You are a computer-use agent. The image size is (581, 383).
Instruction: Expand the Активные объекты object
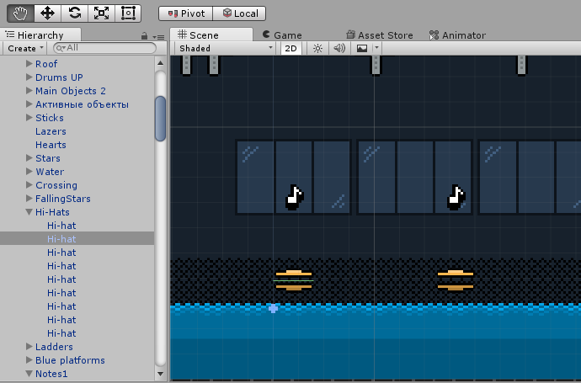(x=29, y=104)
